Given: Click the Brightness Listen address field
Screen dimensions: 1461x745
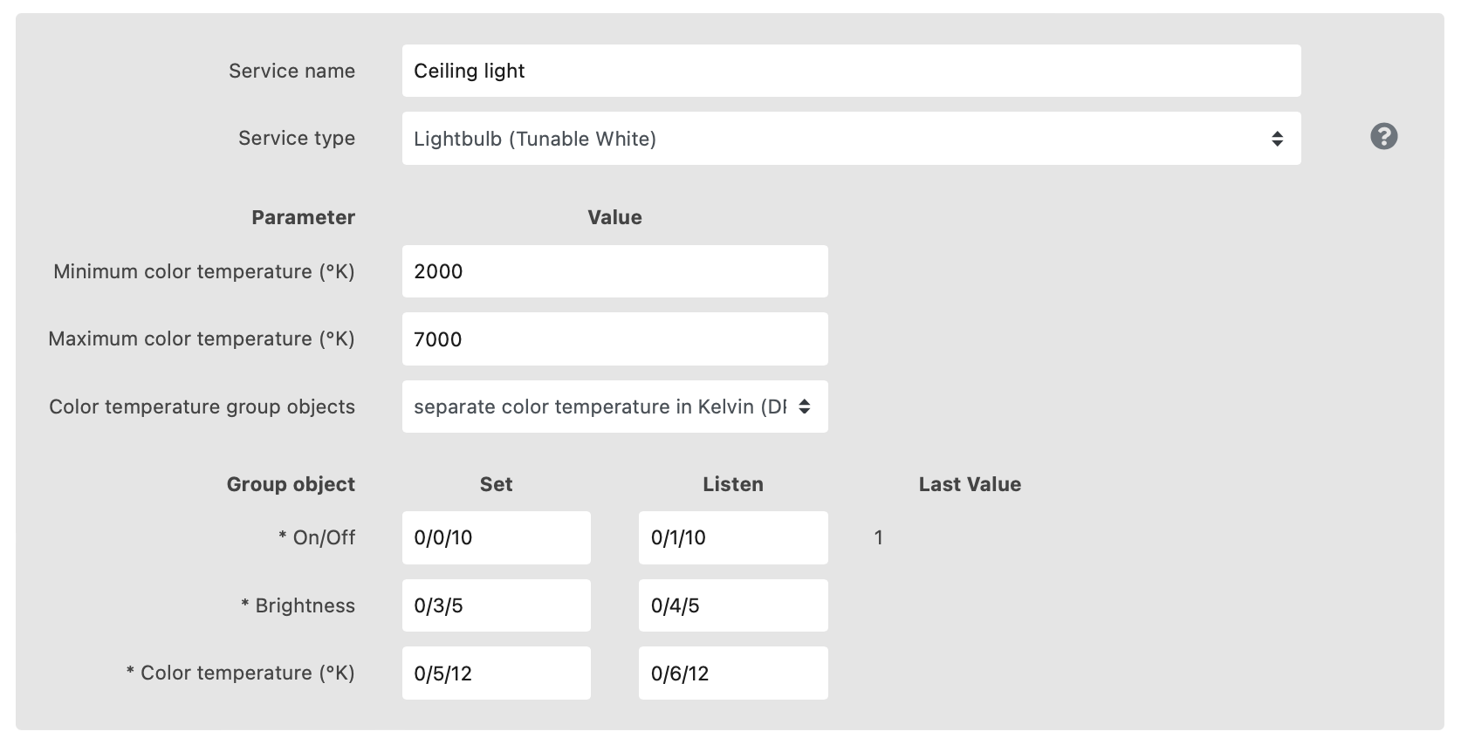Looking at the screenshot, I should tap(732, 605).
